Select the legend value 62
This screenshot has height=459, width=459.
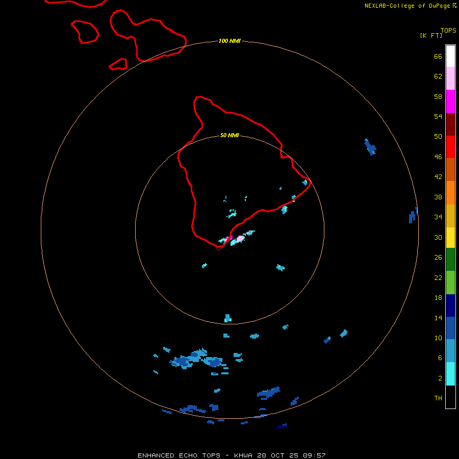pos(438,76)
